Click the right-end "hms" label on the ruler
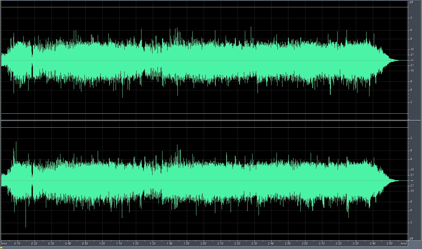422x249 pixels. 403,243
